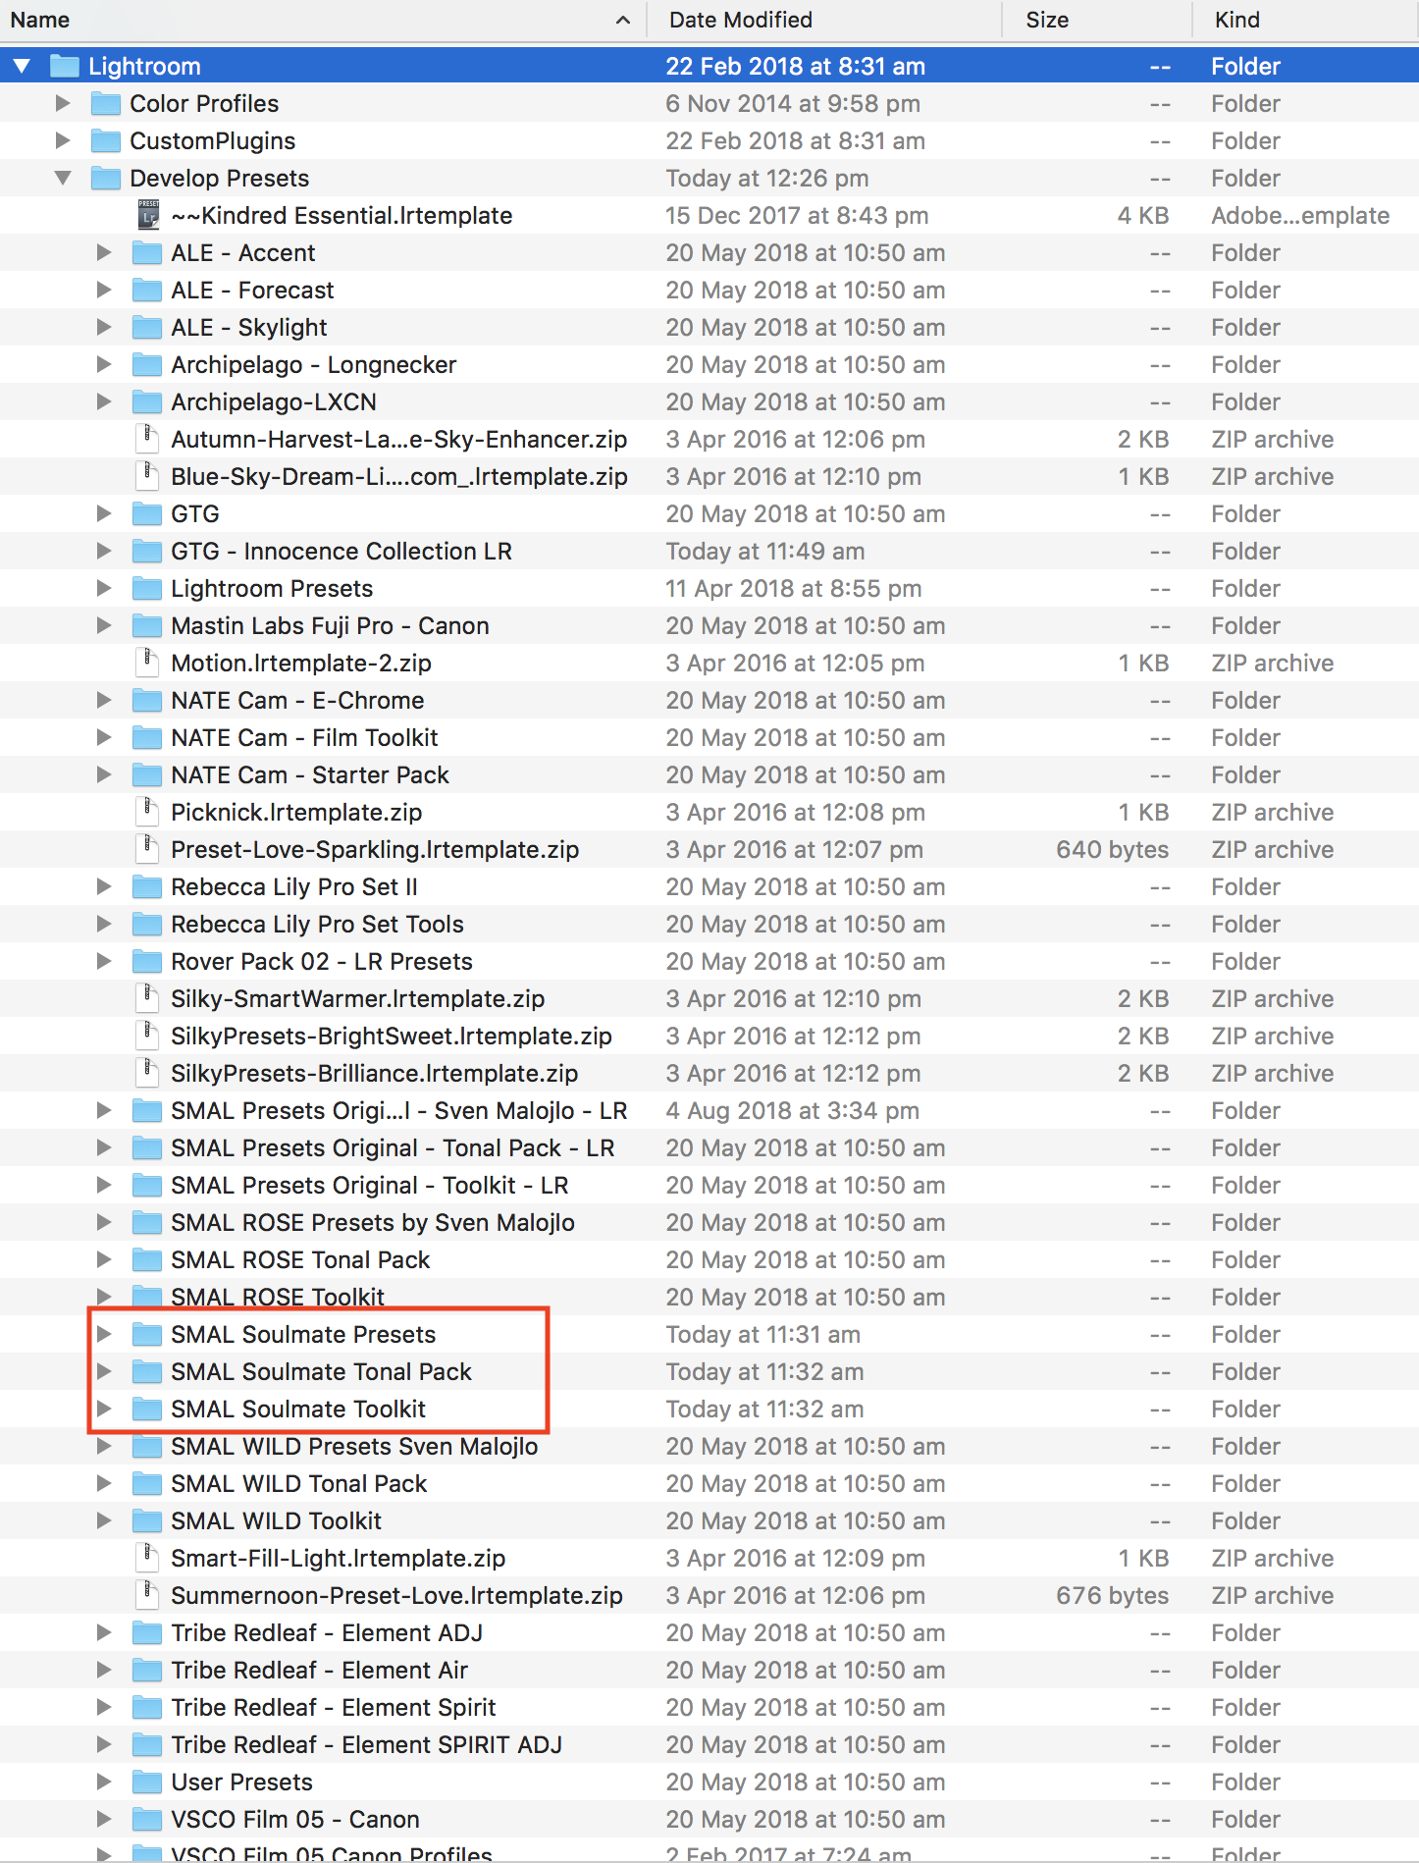Sort by the Name column header

[x=323, y=20]
